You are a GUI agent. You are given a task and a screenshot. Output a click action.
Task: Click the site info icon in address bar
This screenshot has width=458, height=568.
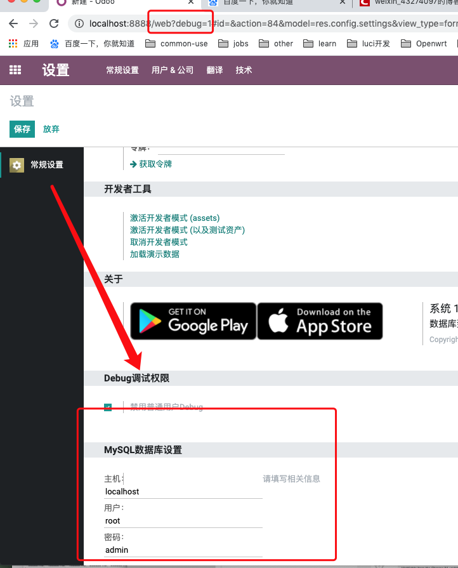click(79, 23)
